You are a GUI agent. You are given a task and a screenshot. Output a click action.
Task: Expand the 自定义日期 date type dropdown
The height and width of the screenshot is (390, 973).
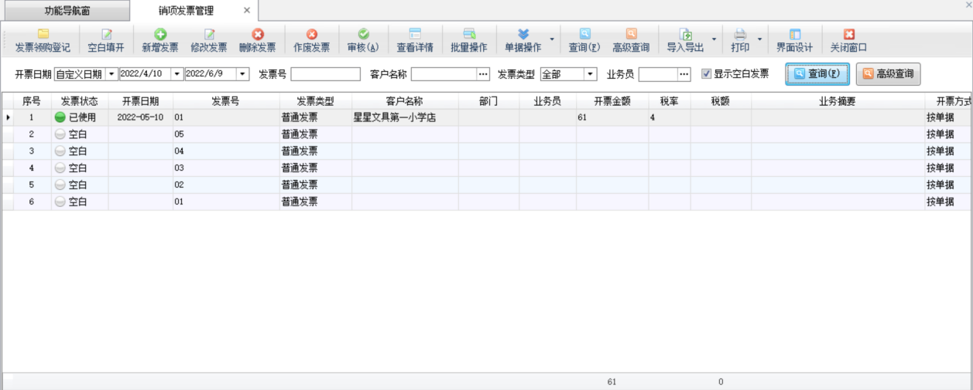(111, 74)
